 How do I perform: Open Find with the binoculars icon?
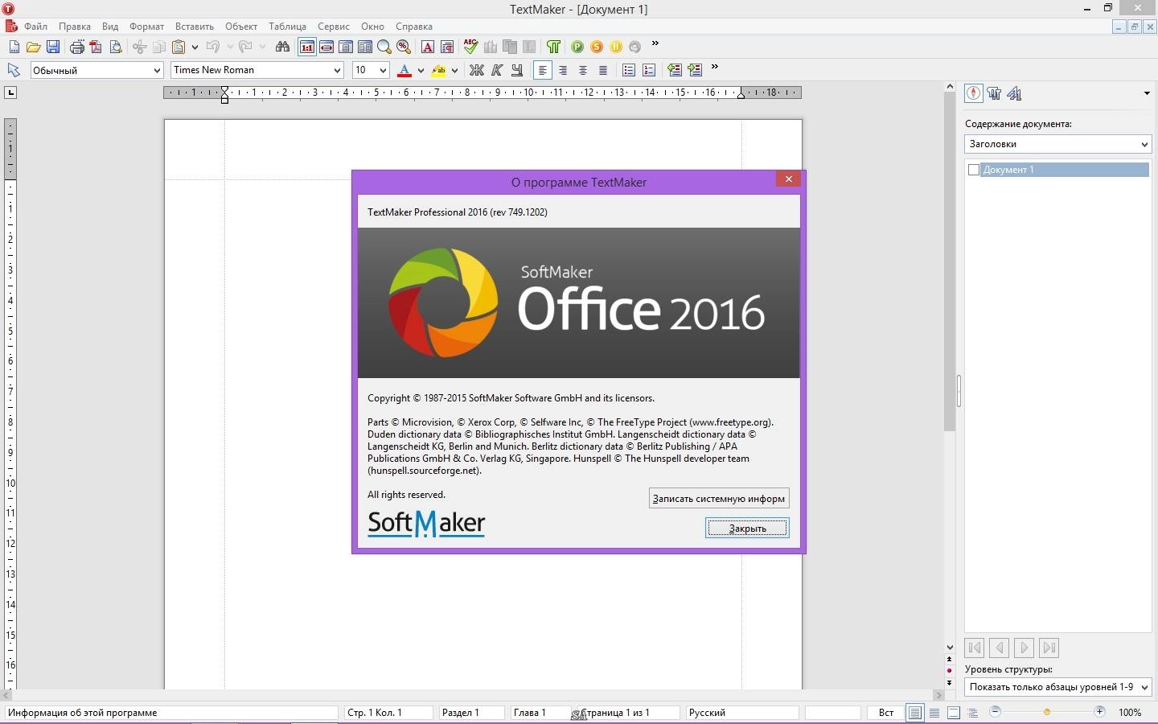click(x=282, y=47)
